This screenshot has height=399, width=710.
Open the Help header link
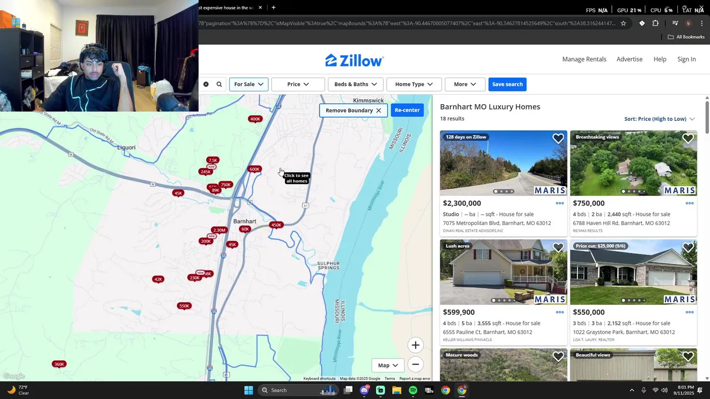coord(660,59)
